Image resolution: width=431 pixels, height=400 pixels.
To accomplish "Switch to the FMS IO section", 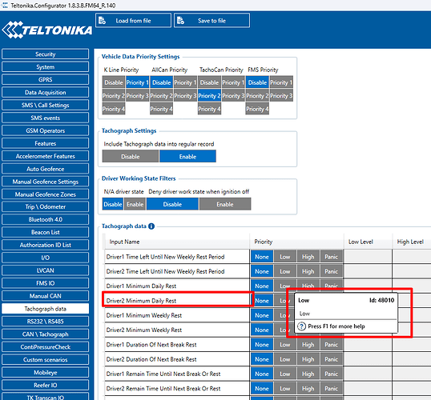I will 46,283.
